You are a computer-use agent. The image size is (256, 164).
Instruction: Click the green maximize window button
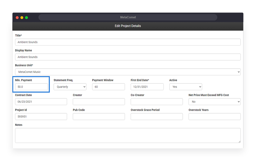(26, 18)
